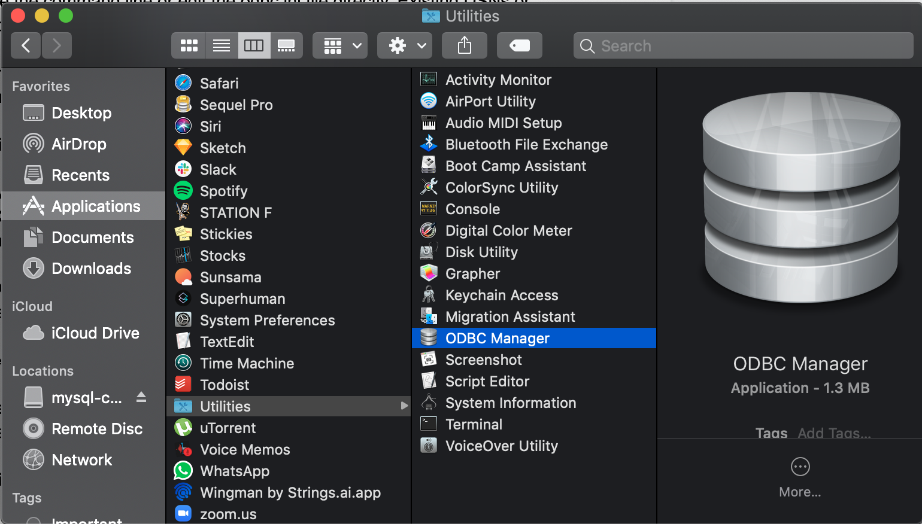This screenshot has width=922, height=524.
Task: Click the Sketch app icon
Action: tap(183, 148)
